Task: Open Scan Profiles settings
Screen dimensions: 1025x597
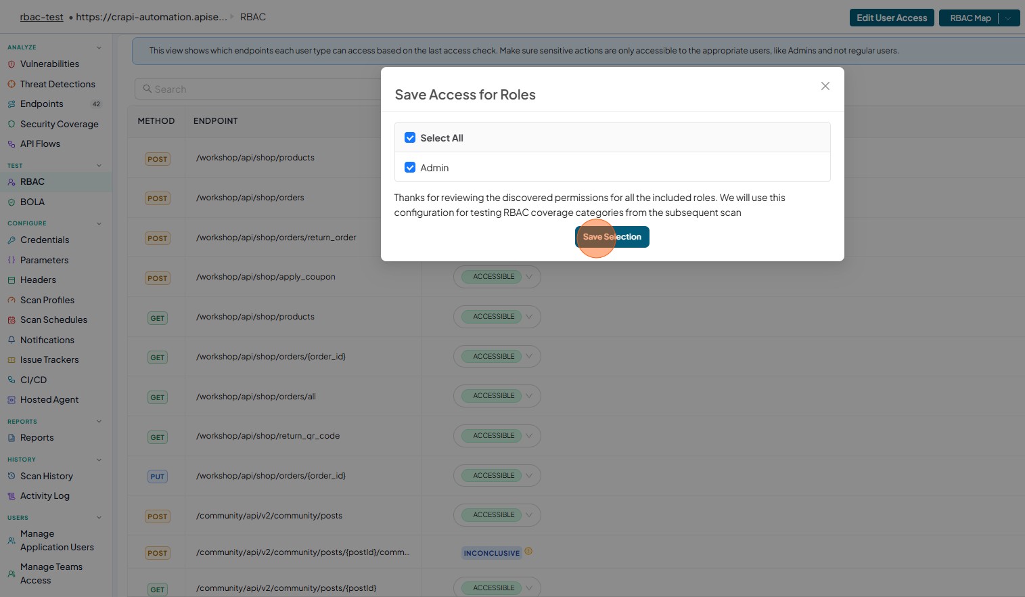Action: pos(47,301)
